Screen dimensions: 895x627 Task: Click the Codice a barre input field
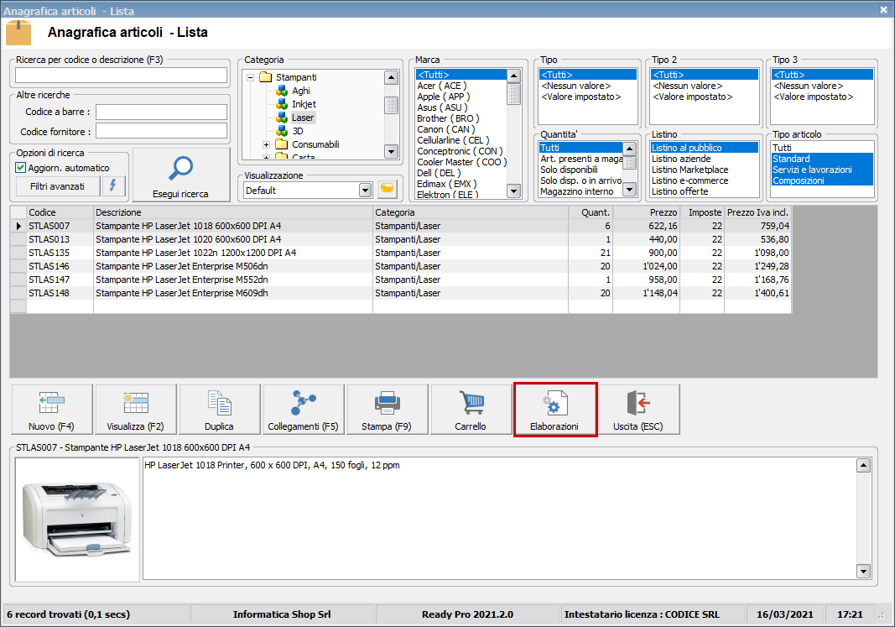[x=162, y=112]
